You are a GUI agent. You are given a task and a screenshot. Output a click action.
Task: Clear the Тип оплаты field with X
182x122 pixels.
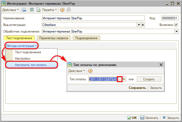click(124, 79)
